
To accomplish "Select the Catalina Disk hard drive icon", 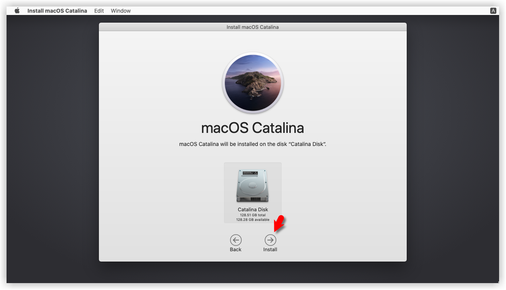I will (x=252, y=186).
